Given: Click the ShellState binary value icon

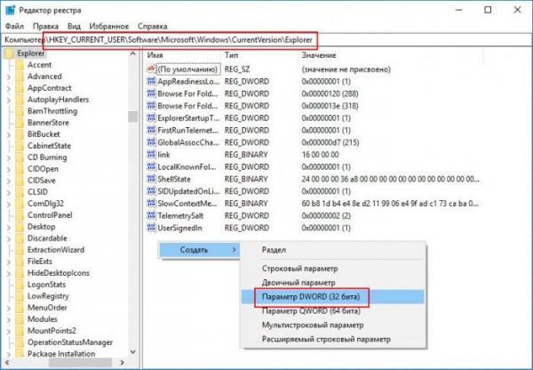Looking at the screenshot, I should pos(151,179).
